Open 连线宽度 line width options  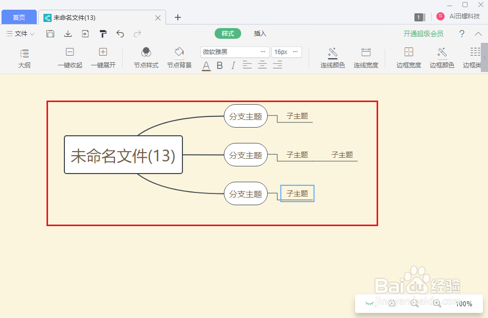coord(366,58)
